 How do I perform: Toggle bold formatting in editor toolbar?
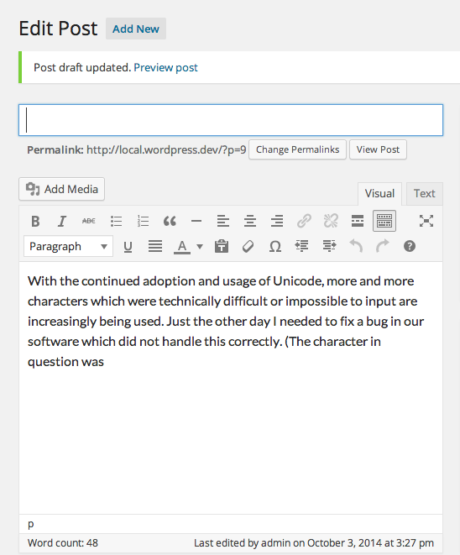(35, 221)
